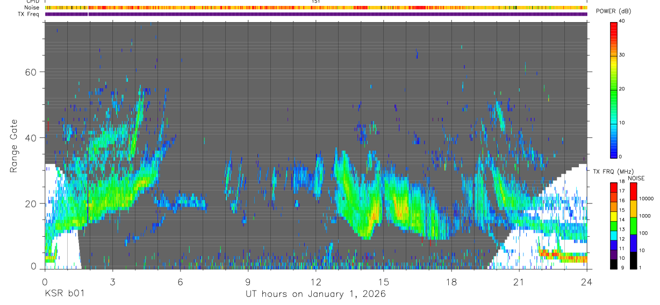Click the TX FRQ (MHz) legend title
This screenshot has width=660, height=305.
coord(612,172)
